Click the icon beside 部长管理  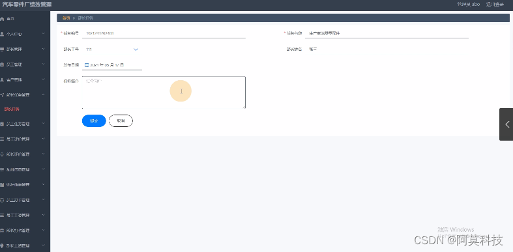click(2, 49)
